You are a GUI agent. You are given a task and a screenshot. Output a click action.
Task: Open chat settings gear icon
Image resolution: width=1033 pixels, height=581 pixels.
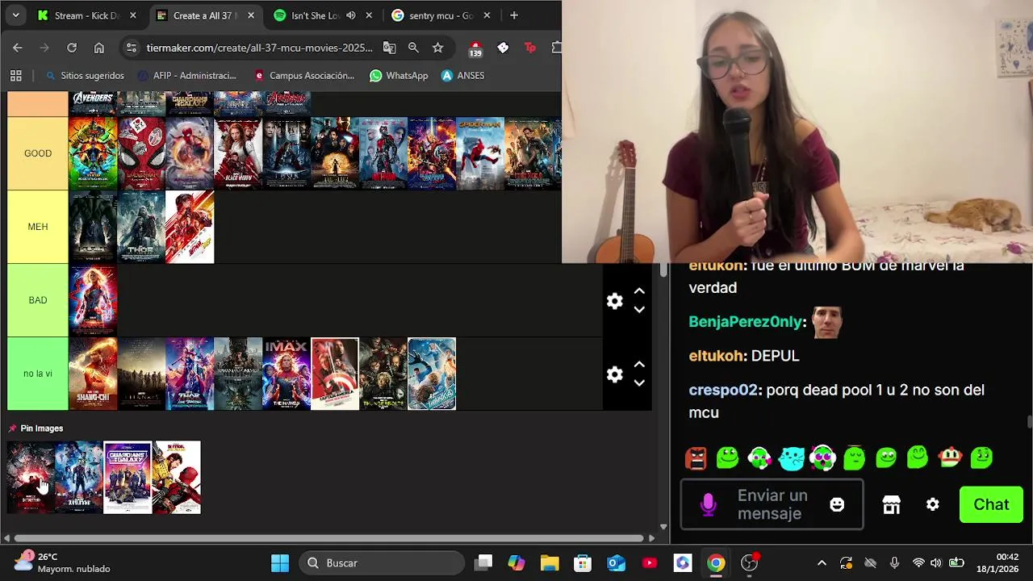(x=932, y=504)
